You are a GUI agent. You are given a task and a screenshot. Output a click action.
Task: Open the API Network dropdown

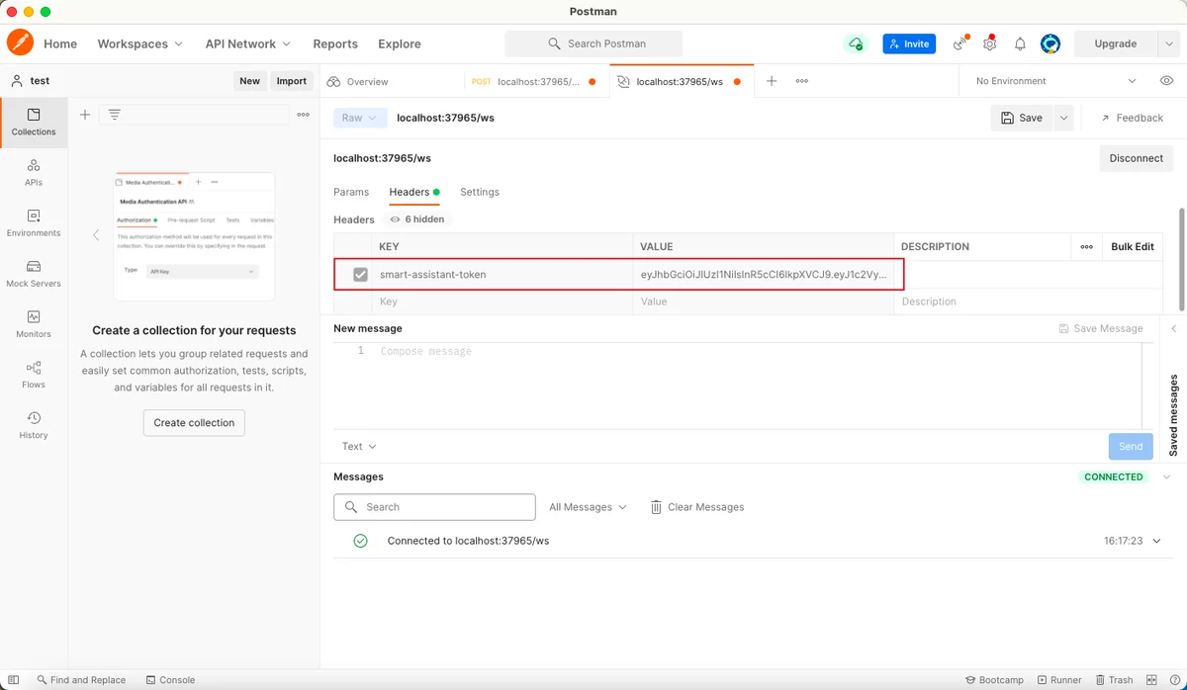[247, 43]
